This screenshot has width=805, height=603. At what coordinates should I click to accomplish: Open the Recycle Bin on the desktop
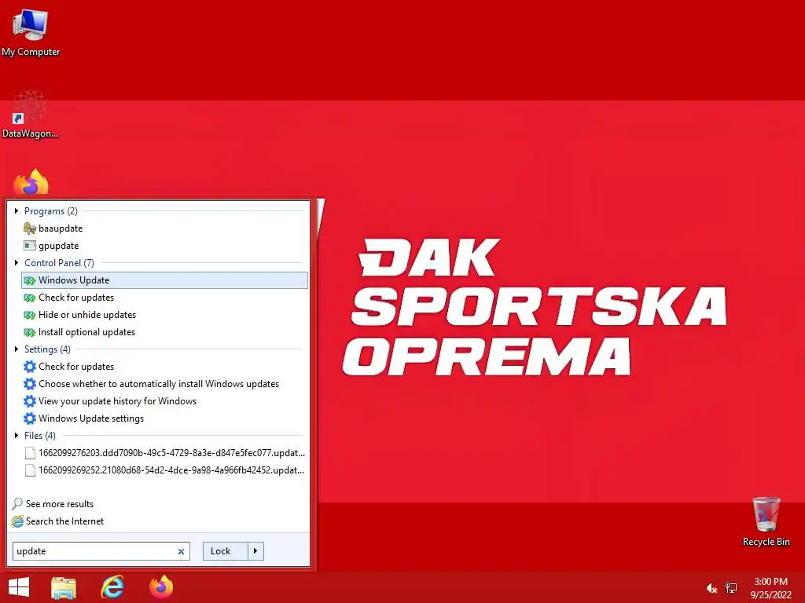tap(766, 521)
